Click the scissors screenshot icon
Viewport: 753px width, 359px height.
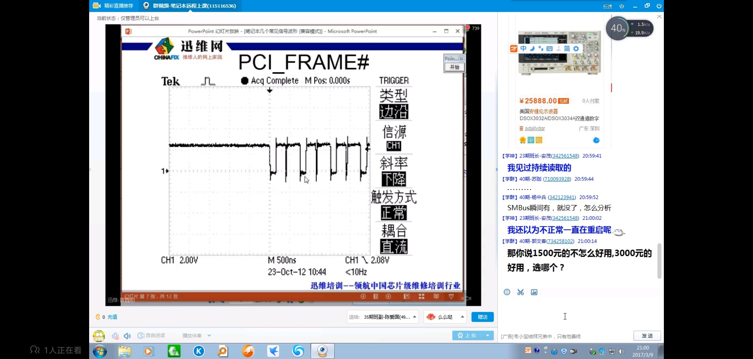pos(521,292)
